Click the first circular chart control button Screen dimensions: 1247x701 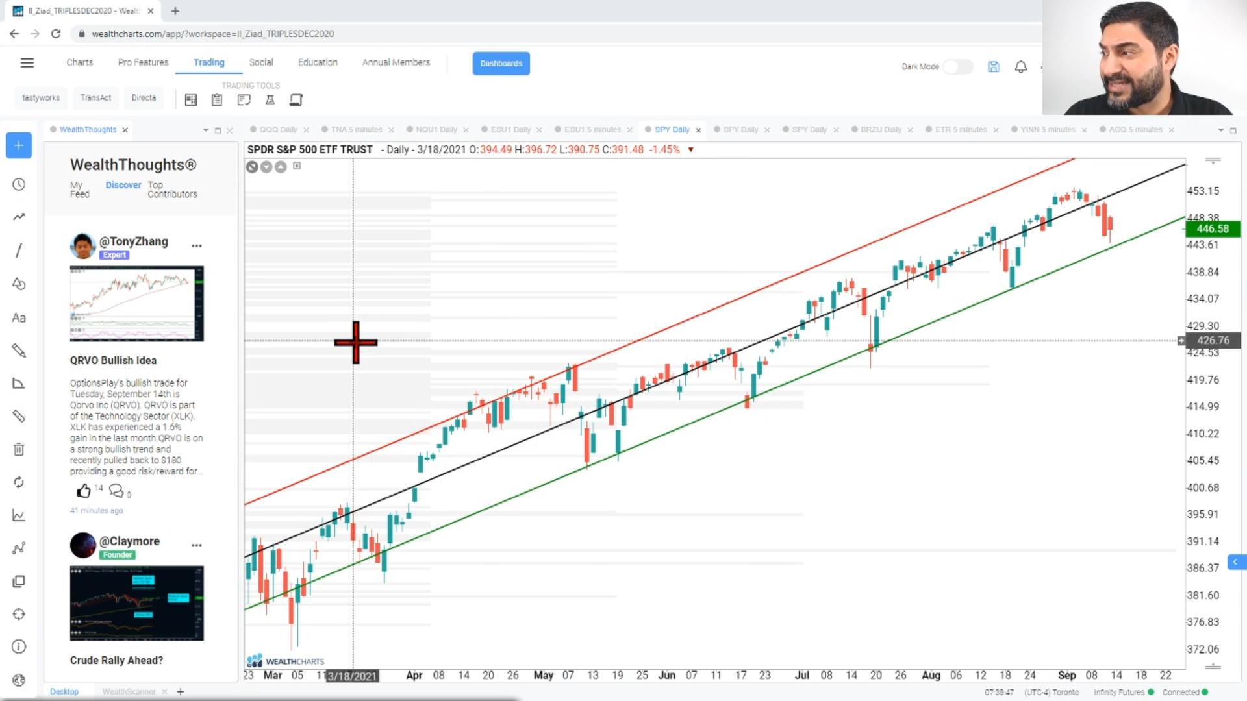point(252,167)
